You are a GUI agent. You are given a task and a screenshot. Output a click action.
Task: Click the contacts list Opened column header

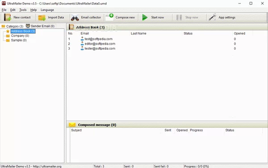pyautogui.click(x=239, y=34)
